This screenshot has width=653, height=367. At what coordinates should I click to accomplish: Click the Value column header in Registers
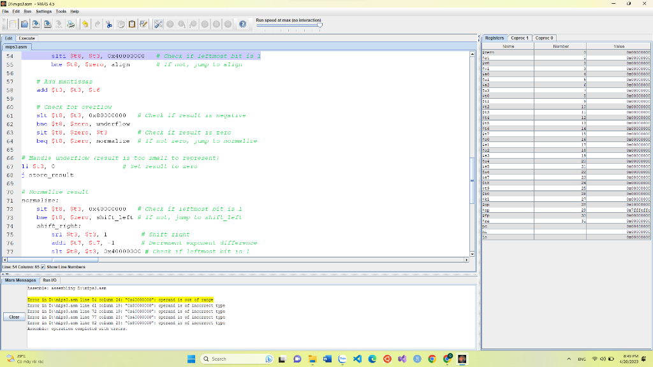click(x=619, y=46)
